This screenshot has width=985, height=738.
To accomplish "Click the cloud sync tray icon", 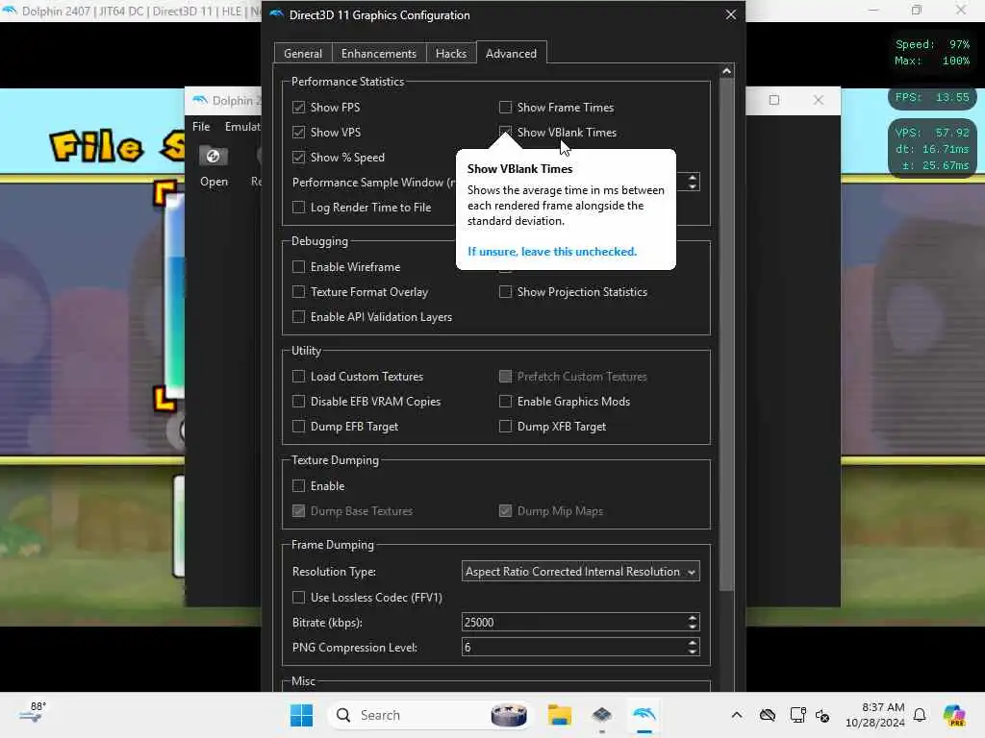I will pos(768,715).
